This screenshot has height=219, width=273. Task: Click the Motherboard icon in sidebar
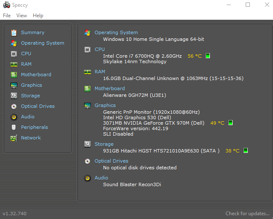click(14, 75)
